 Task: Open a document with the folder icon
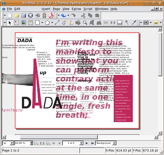point(16,16)
